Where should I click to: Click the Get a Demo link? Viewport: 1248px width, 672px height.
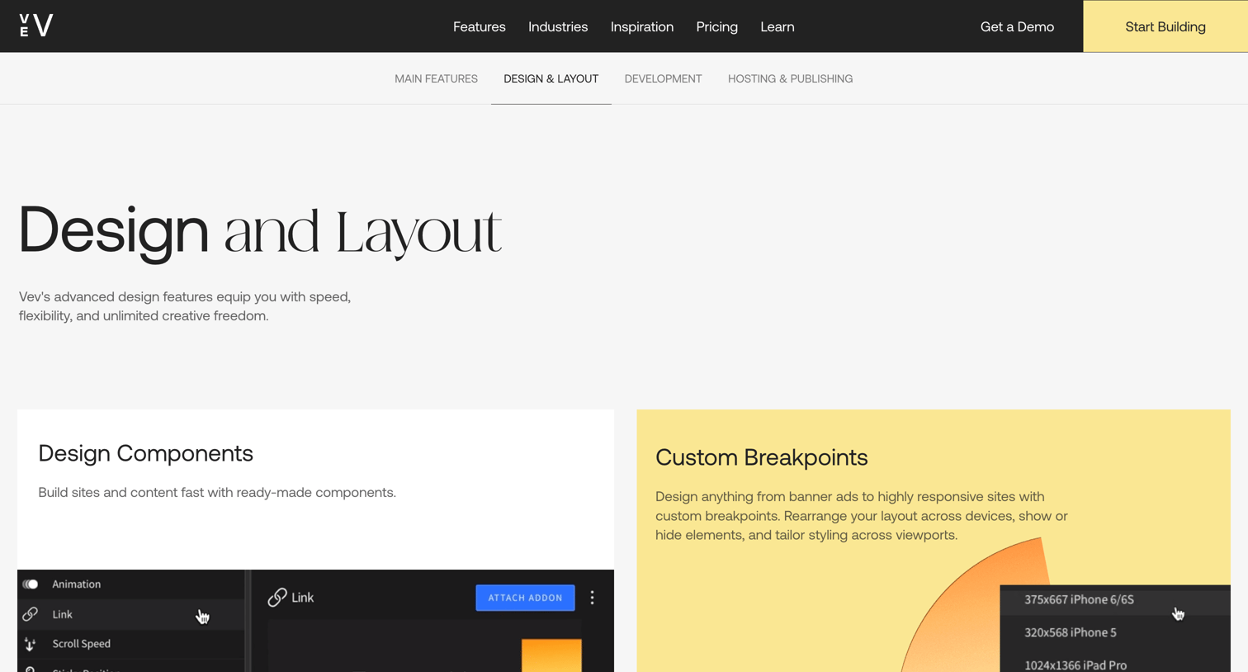(1017, 26)
